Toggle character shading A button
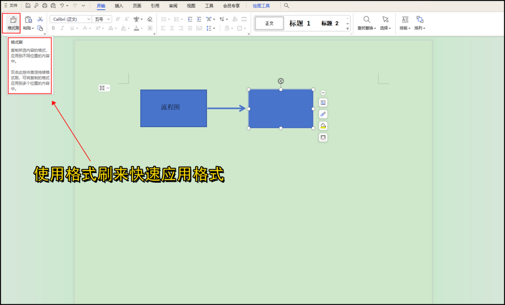Screen dimensions: 505x305 [x=150, y=28]
